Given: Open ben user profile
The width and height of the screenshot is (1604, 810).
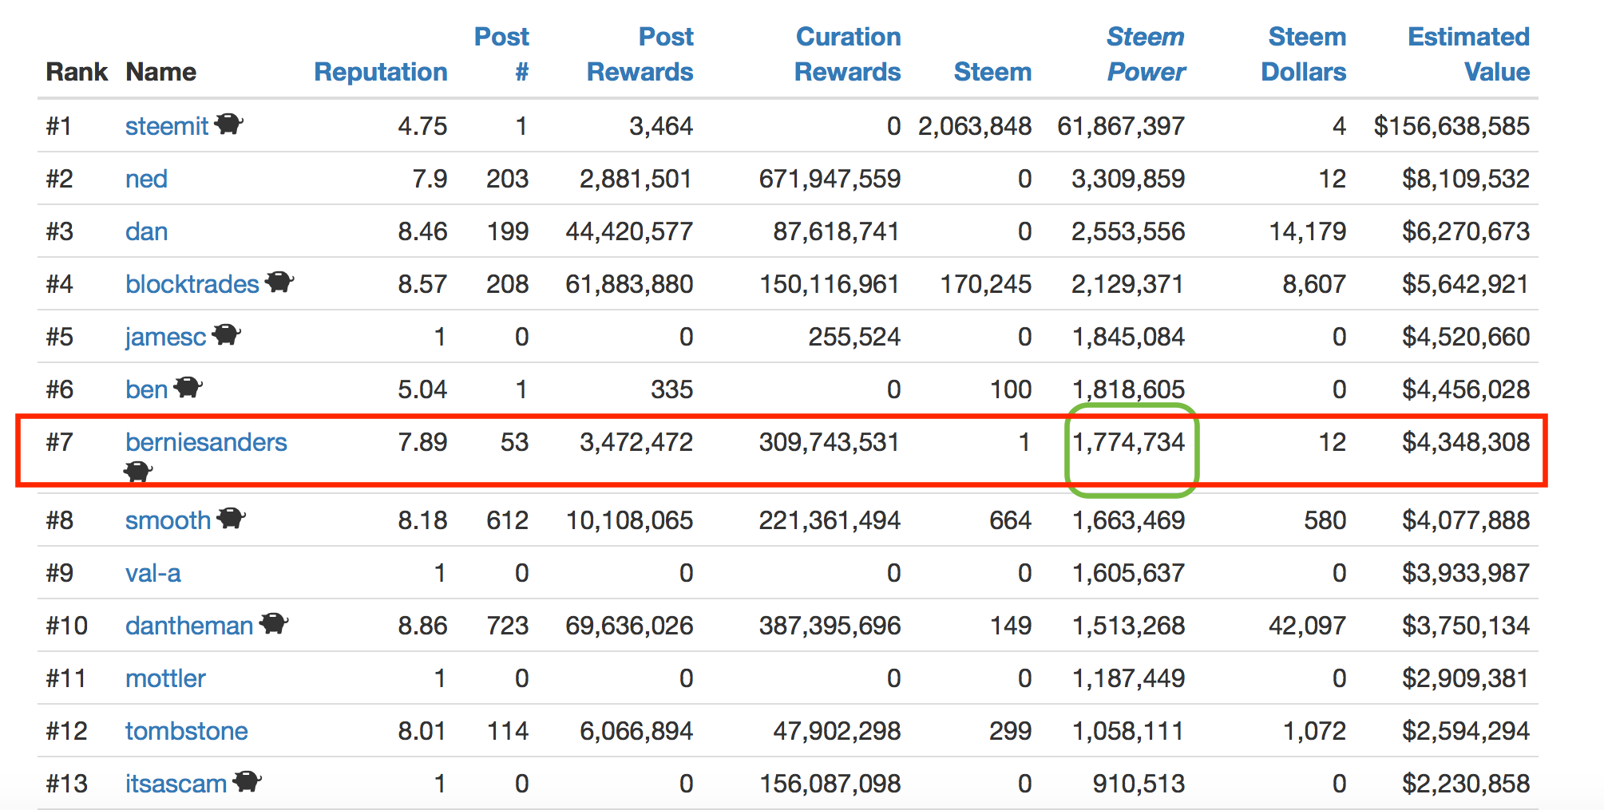Looking at the screenshot, I should click(147, 389).
